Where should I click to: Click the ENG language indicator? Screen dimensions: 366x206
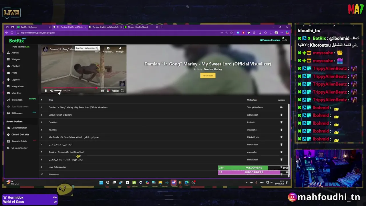[x=262, y=183]
